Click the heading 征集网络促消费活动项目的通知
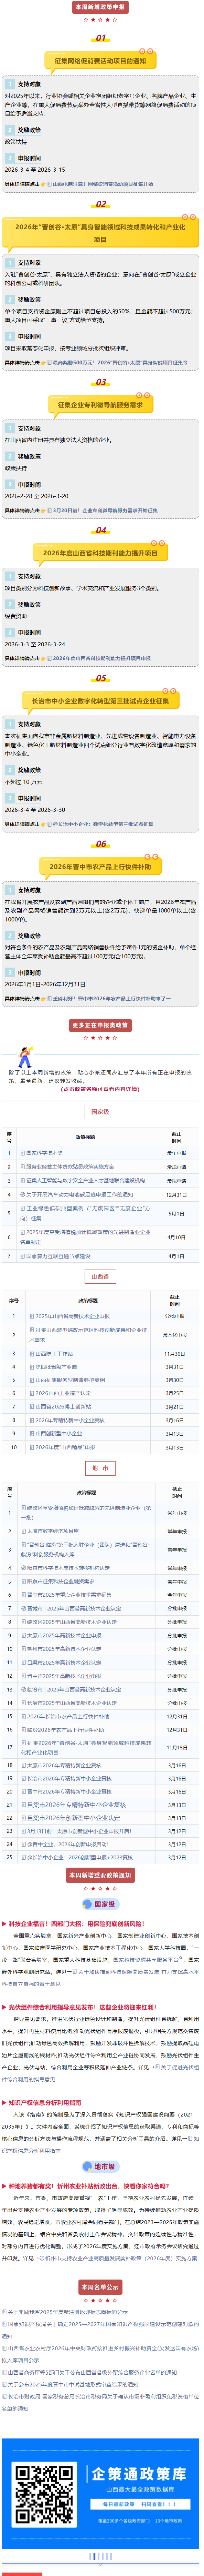Viewport: 204px width, 2576px height. click(x=100, y=61)
